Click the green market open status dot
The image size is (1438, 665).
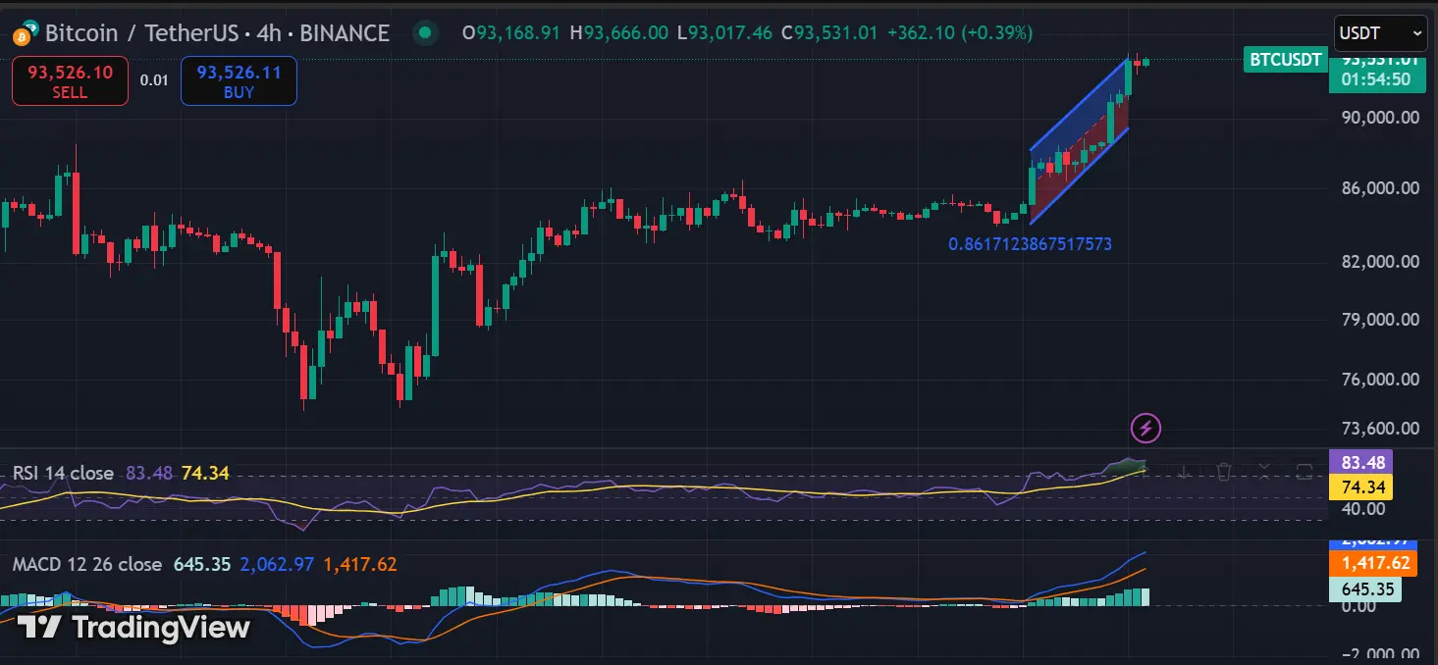[425, 33]
